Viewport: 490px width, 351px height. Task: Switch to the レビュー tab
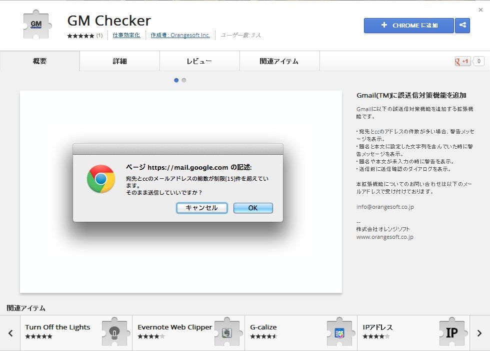199,61
